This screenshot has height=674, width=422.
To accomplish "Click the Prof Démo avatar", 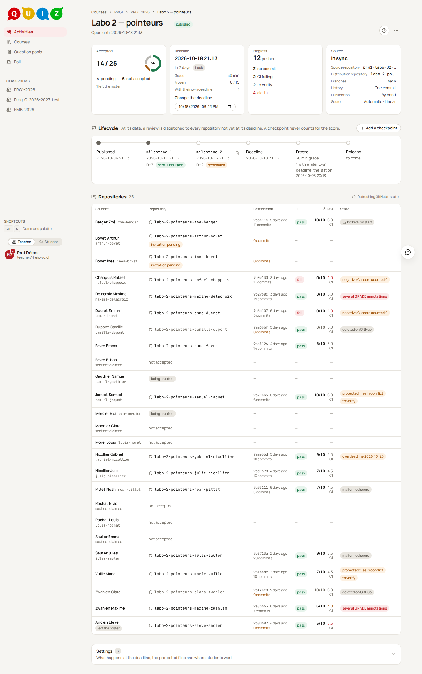I will [x=9, y=255].
